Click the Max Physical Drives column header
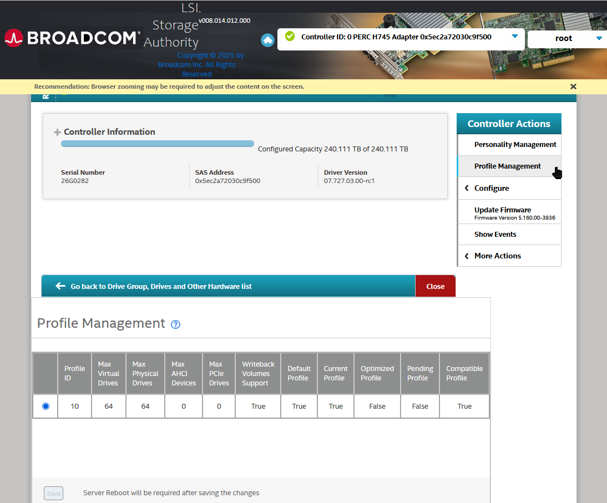 tap(145, 373)
